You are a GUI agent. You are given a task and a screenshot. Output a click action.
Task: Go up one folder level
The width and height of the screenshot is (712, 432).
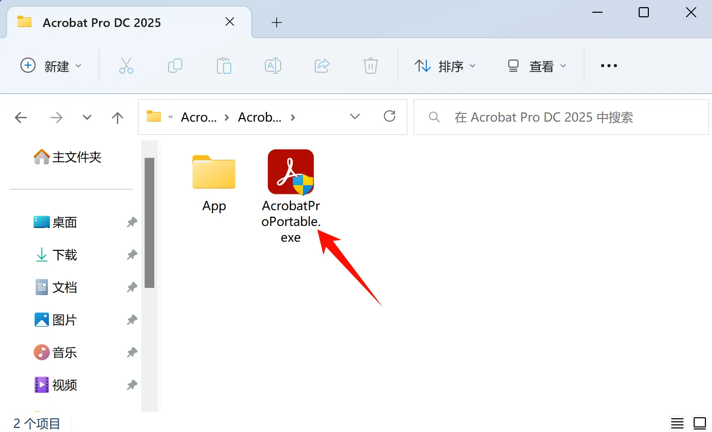tap(118, 118)
